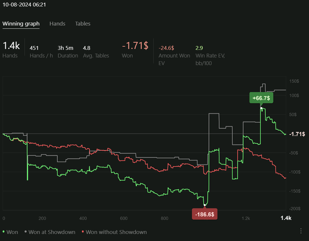Toggle Won without Showdown series
The width and height of the screenshot is (309, 241).
116,232
